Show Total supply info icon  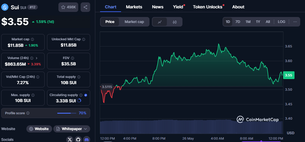[79, 77]
